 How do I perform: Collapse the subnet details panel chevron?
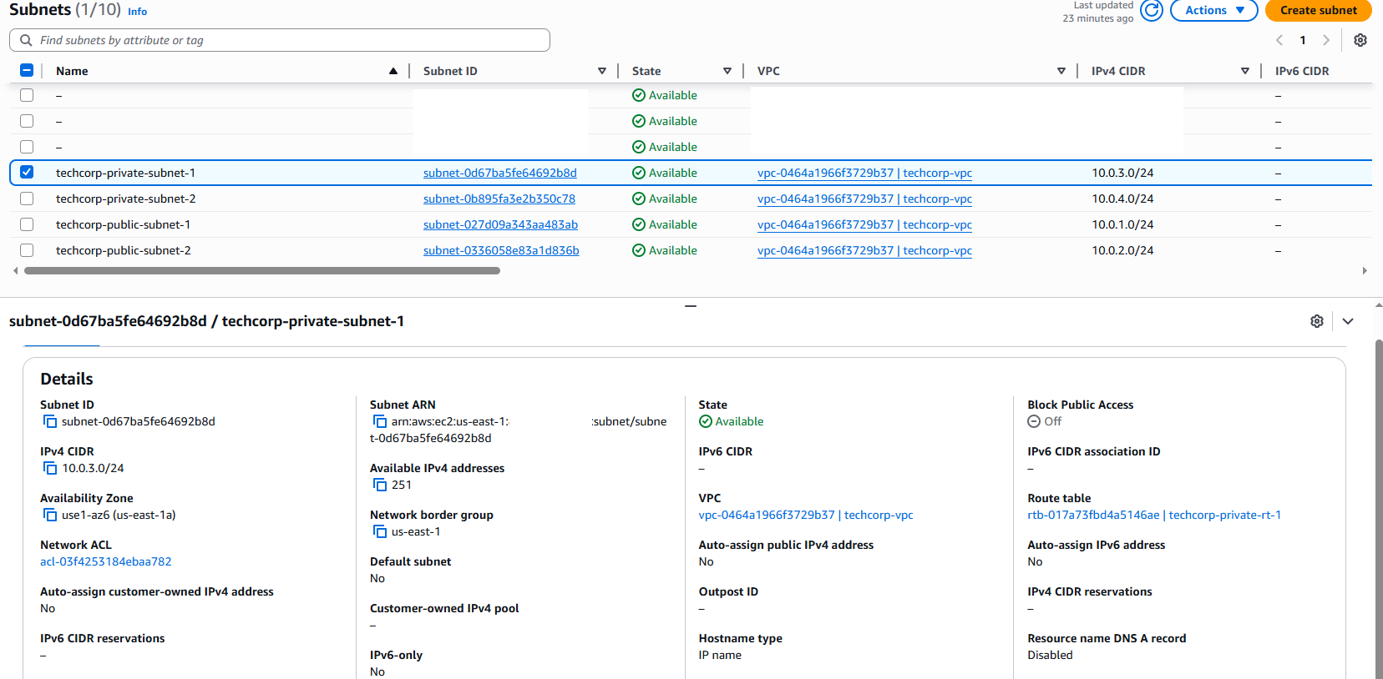pyautogui.click(x=1348, y=321)
